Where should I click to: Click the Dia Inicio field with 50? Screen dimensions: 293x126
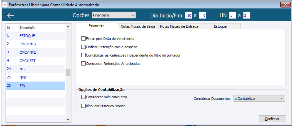tap(189, 16)
